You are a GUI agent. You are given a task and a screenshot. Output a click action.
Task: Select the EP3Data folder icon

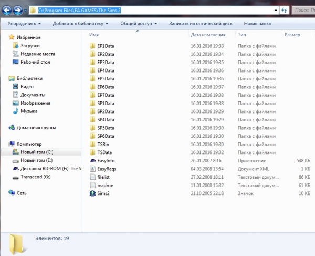92,63
